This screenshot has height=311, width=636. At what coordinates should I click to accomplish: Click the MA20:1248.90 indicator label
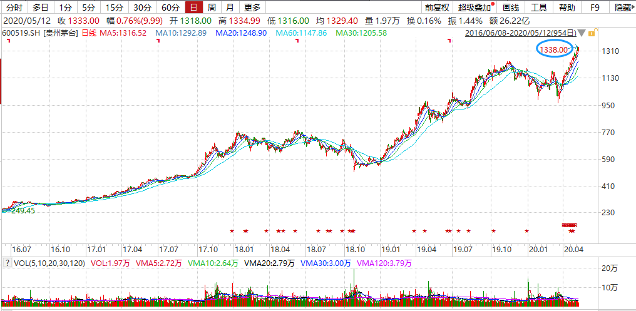(242, 33)
